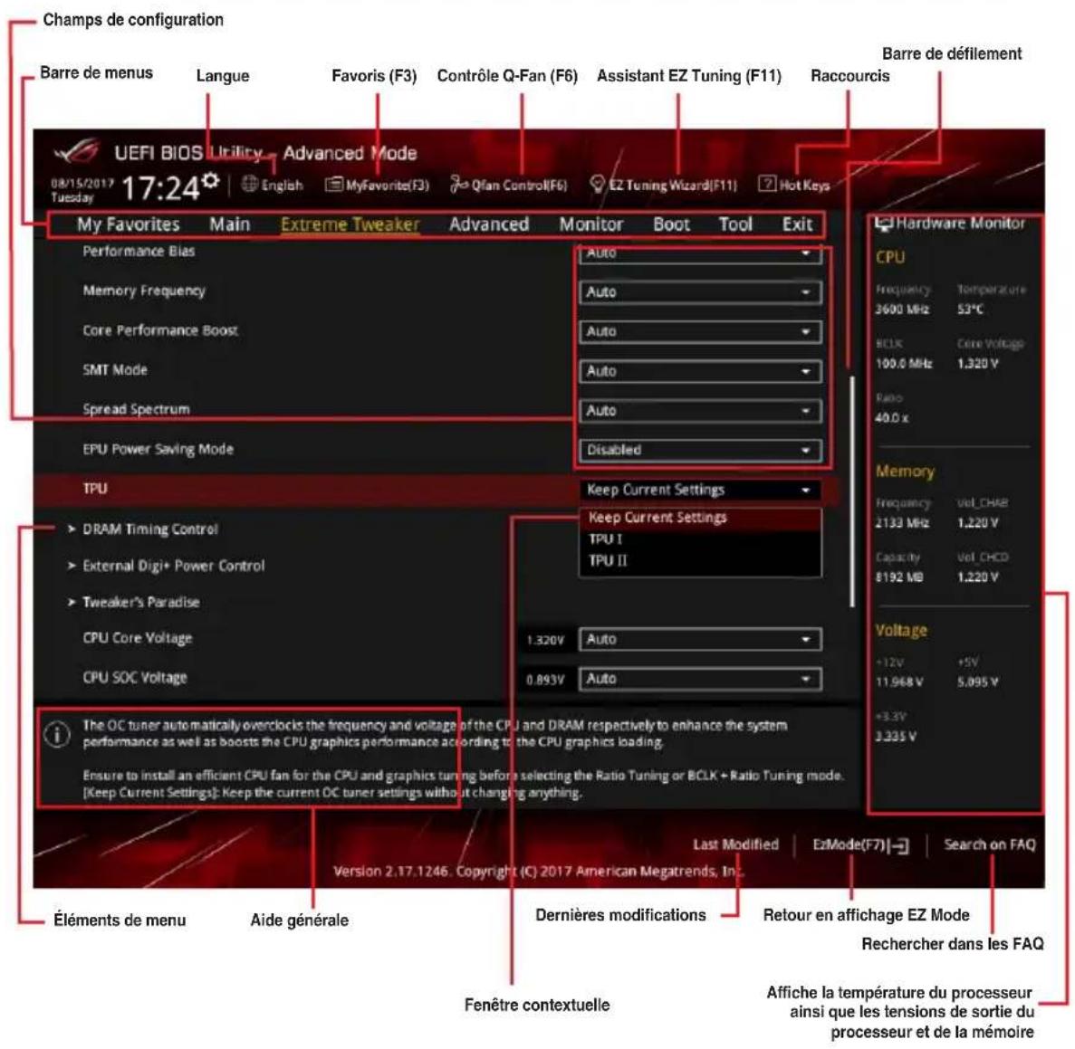Open MyFavorite(F3) button
Screen dimensions: 1075x1049
pyautogui.click(x=377, y=185)
